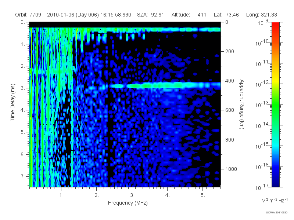
Task: Click the 'UIOWA 20110630' credit text
Action: (x=277, y=213)
